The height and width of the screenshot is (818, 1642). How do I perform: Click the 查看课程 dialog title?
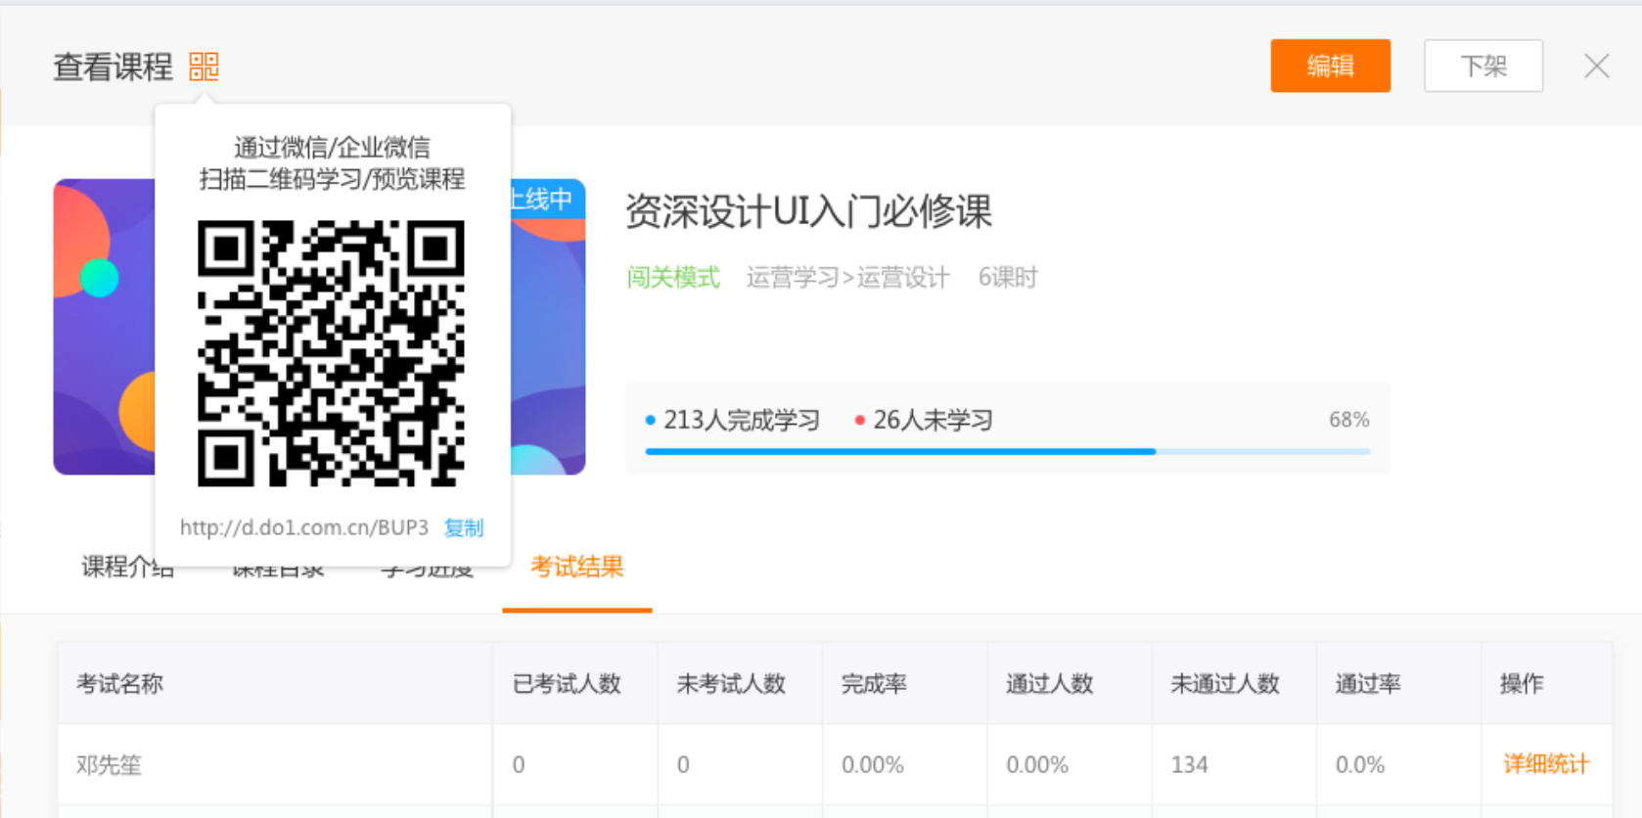[x=113, y=67]
